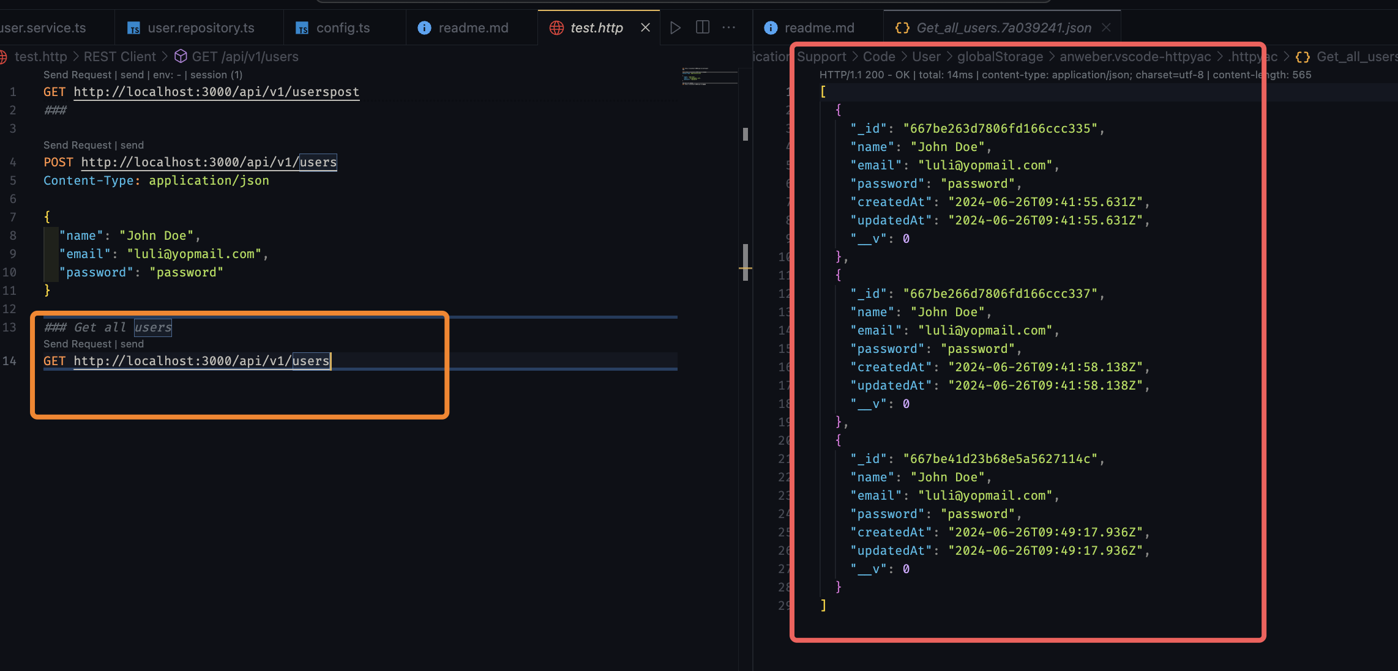Viewport: 1398px width, 671px height.
Task: Select REST Client in the breadcrumb
Action: pyautogui.click(x=119, y=56)
